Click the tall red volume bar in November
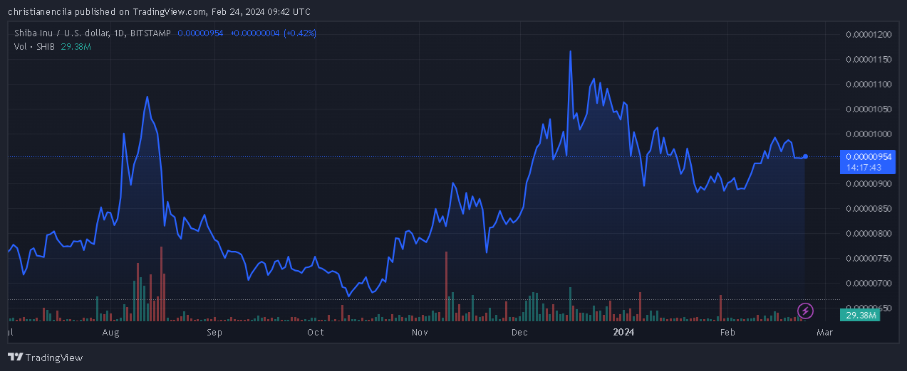 (446, 287)
